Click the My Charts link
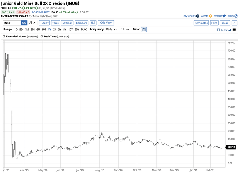The height and width of the screenshot is (174, 240). coord(189,16)
